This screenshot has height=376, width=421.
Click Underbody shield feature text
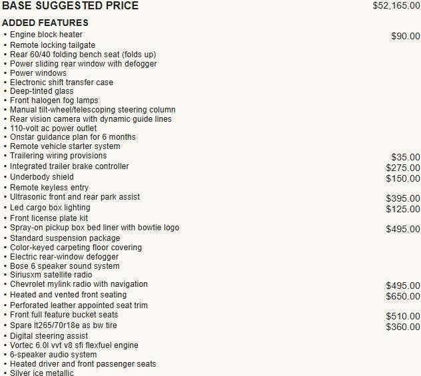coord(42,177)
